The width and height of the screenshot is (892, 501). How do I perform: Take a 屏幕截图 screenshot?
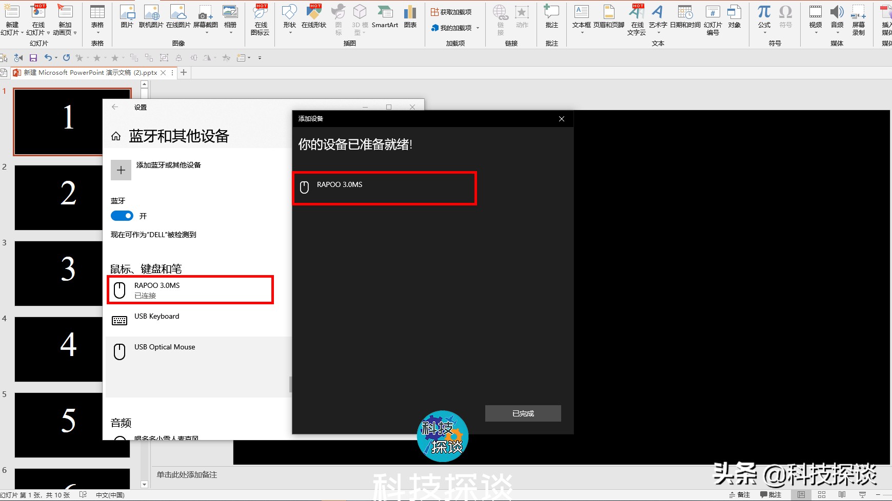(x=206, y=19)
